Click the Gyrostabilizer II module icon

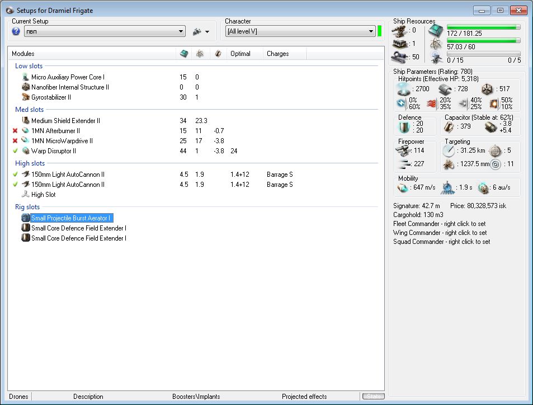coord(26,97)
